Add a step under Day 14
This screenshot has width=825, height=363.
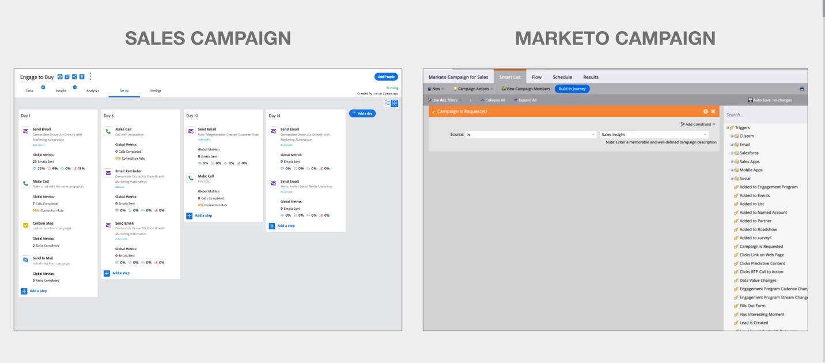pyautogui.click(x=282, y=226)
